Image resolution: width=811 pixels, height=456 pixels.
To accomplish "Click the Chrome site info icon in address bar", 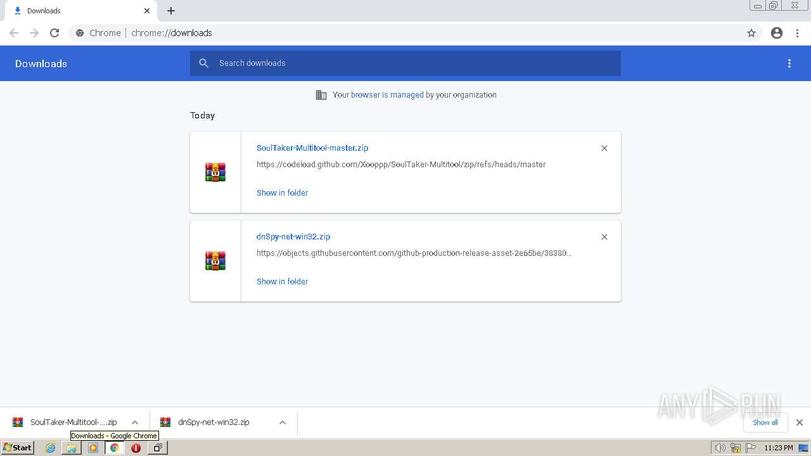I will pyautogui.click(x=80, y=33).
